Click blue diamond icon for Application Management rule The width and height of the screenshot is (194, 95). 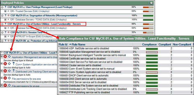9,57
